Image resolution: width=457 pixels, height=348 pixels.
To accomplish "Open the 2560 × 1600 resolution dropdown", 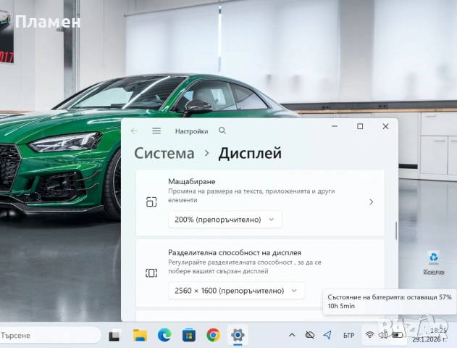I will (236, 291).
